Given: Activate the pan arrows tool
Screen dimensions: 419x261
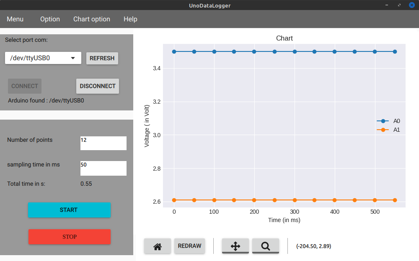Looking at the screenshot, I should [x=235, y=246].
